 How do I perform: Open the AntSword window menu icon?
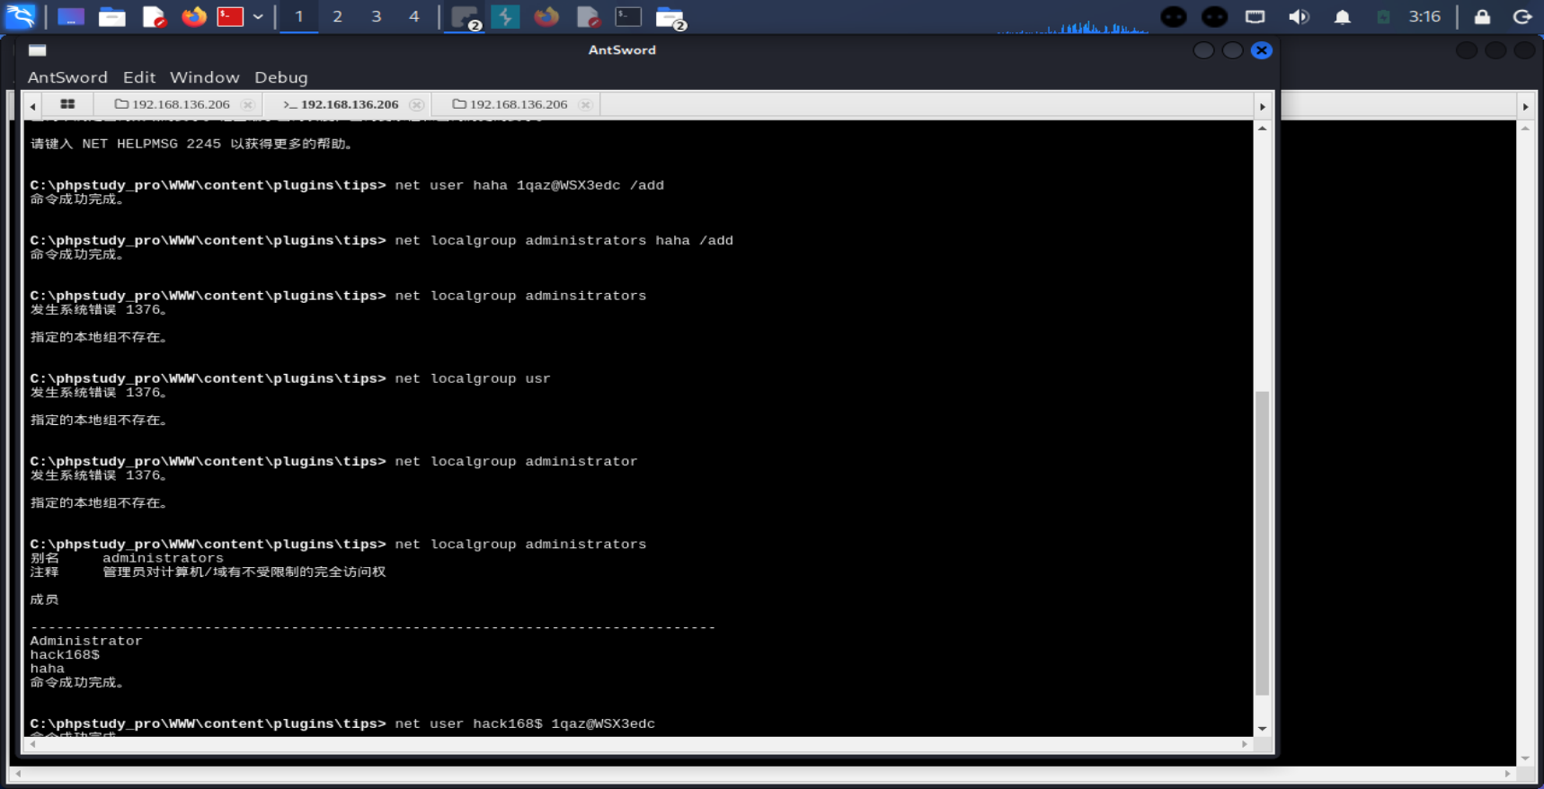(37, 50)
